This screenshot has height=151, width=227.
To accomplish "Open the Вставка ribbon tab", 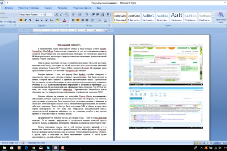I will (x=9, y=8).
